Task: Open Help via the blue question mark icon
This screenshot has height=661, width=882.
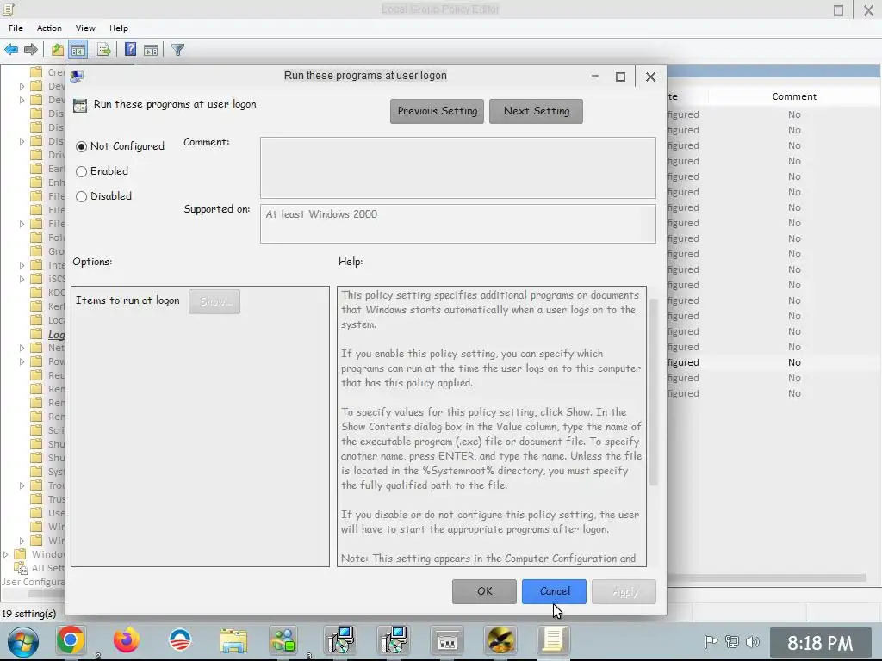Action: click(130, 49)
